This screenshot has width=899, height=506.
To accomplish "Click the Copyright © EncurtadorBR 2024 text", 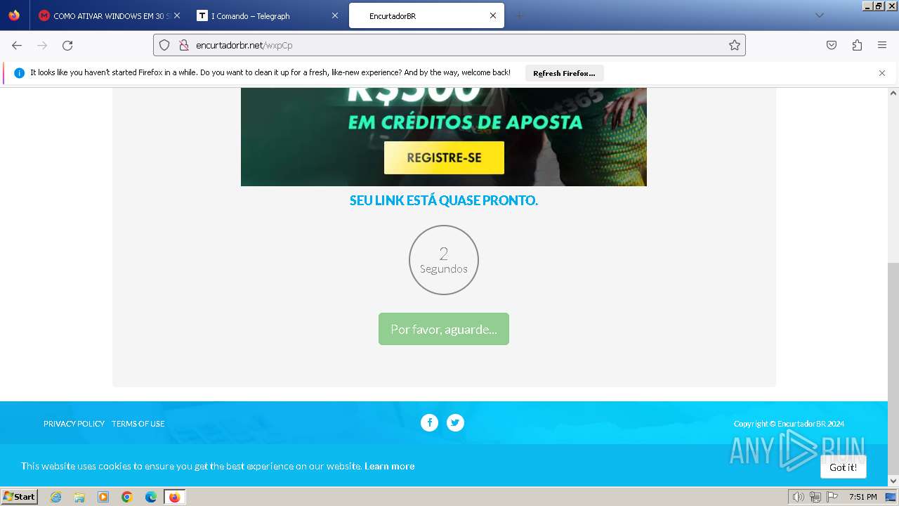I will (x=789, y=424).
